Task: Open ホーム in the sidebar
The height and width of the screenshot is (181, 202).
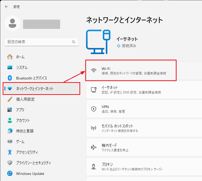Action: [42, 57]
